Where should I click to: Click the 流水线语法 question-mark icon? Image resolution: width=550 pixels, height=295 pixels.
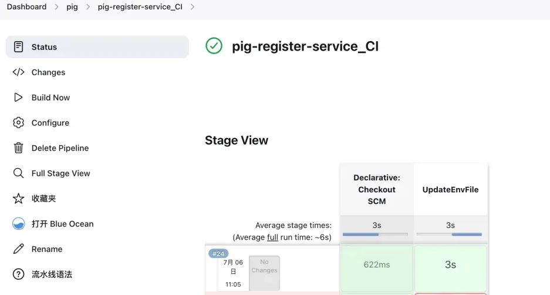pos(18,274)
